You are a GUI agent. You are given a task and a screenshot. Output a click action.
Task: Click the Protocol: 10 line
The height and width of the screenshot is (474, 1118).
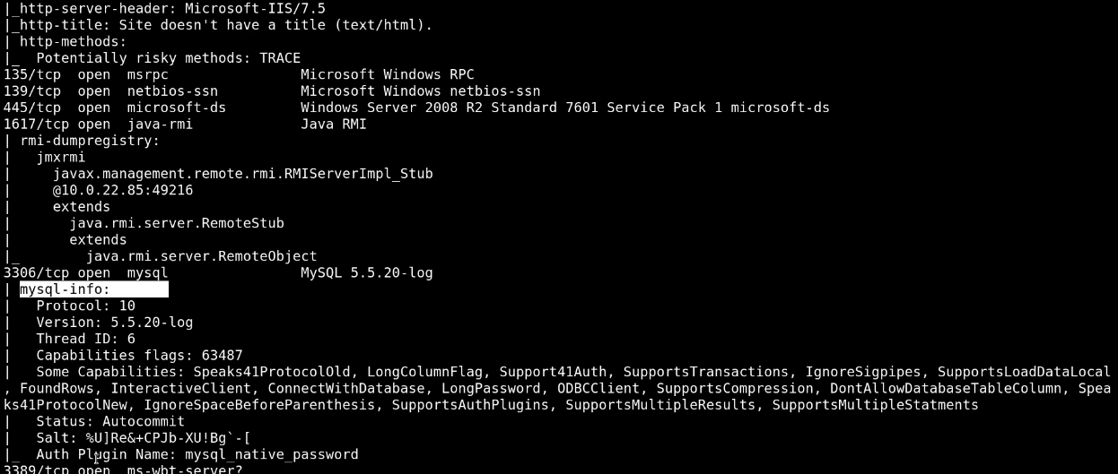tap(85, 306)
